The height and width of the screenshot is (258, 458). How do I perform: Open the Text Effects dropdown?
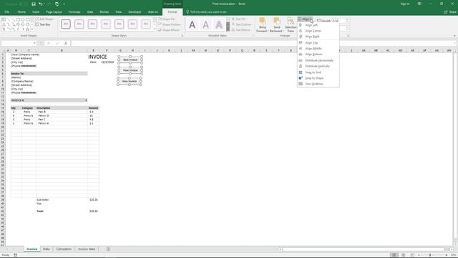(x=241, y=30)
